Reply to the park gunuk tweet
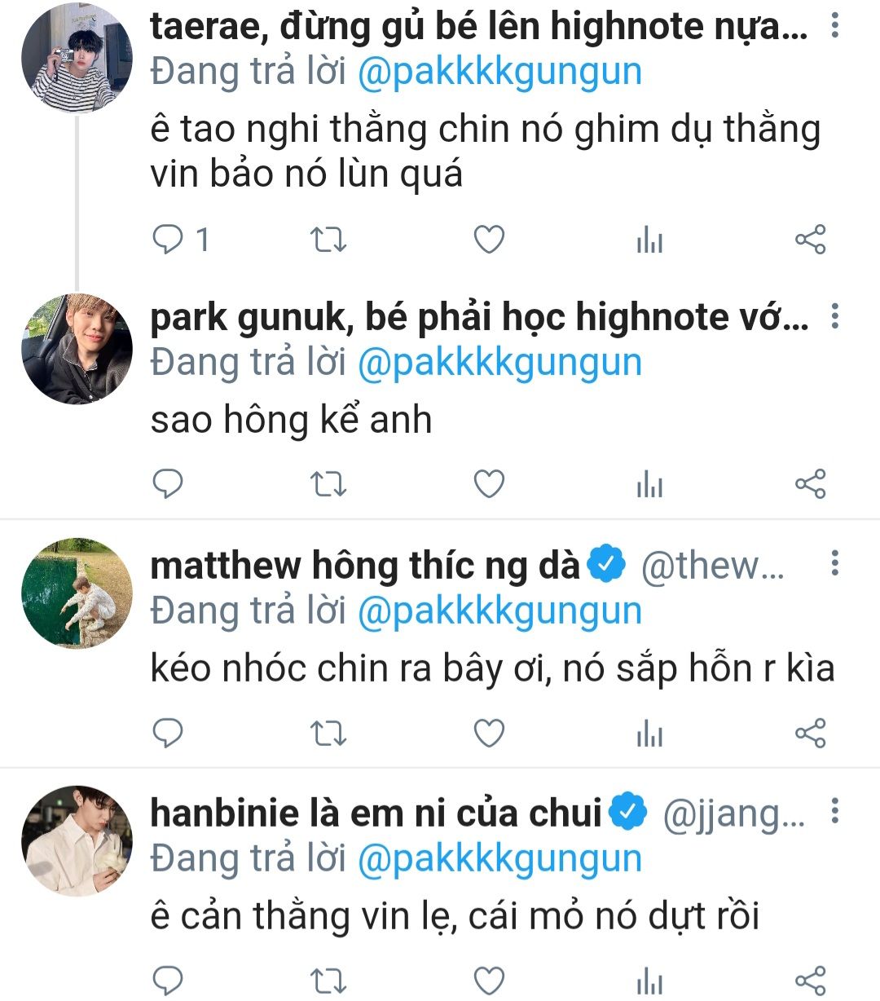 coord(169,484)
